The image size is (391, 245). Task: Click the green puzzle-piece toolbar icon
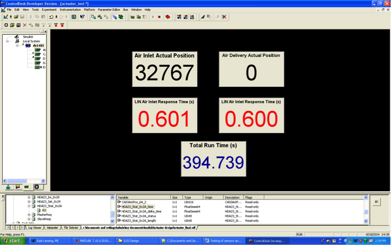coord(121,17)
